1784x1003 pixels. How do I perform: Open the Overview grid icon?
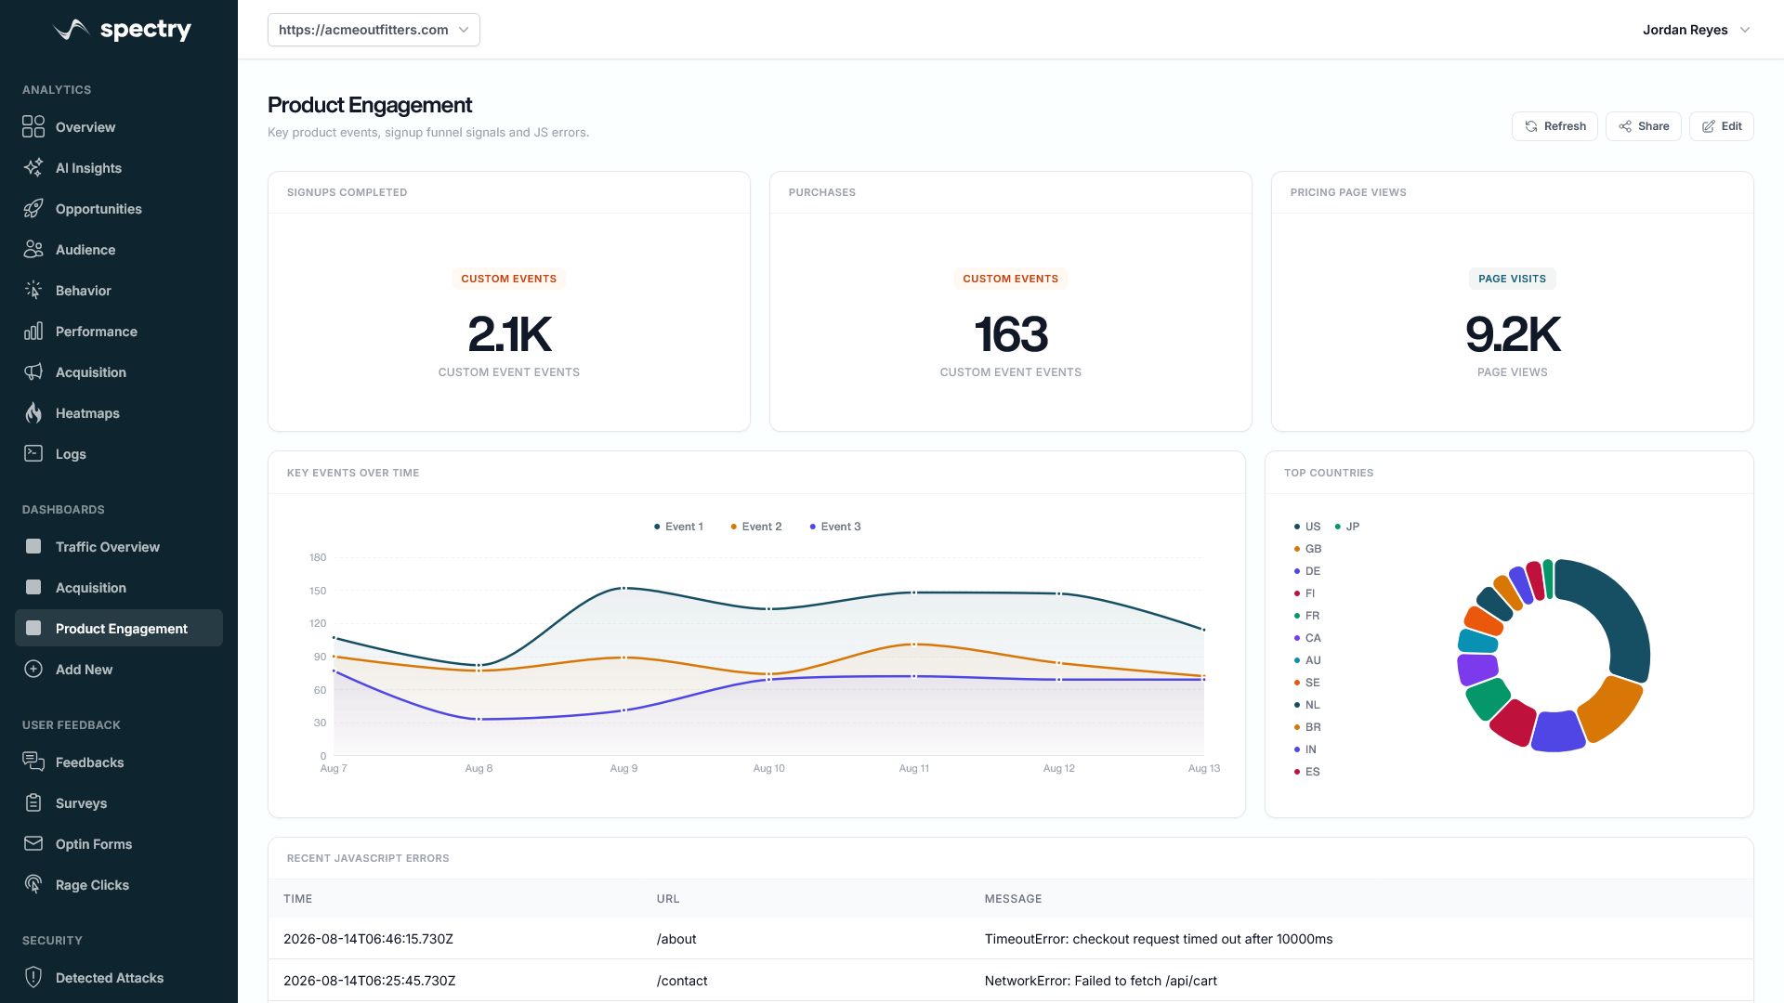point(33,127)
